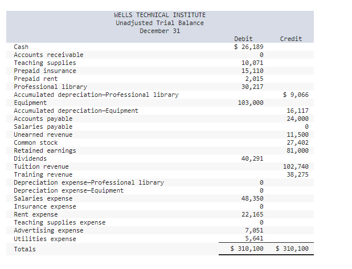Select the Rent expense amount 22,165
The height and width of the screenshot is (269, 352).
point(252,214)
